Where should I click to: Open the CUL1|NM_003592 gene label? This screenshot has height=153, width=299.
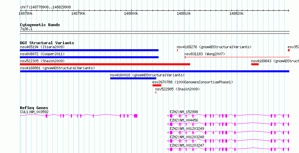[34, 112]
